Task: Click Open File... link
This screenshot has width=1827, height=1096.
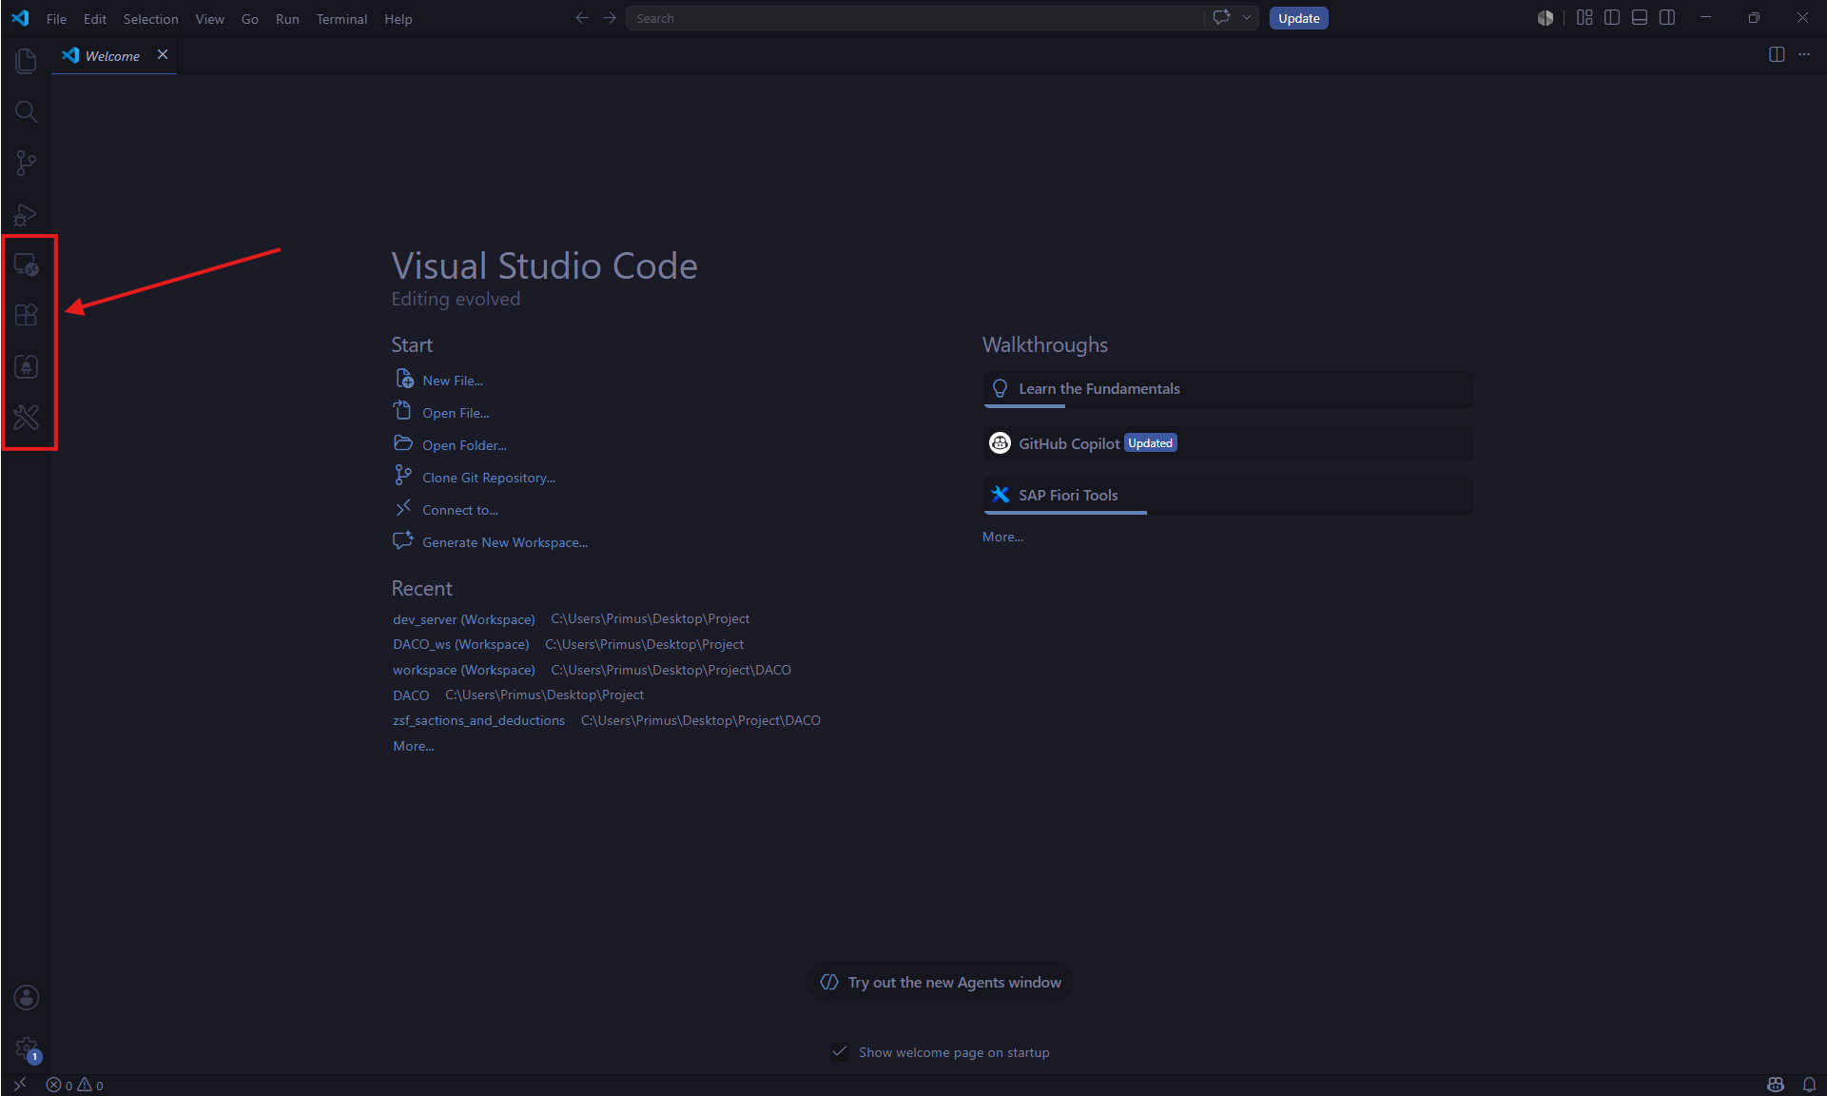Action: point(456,413)
